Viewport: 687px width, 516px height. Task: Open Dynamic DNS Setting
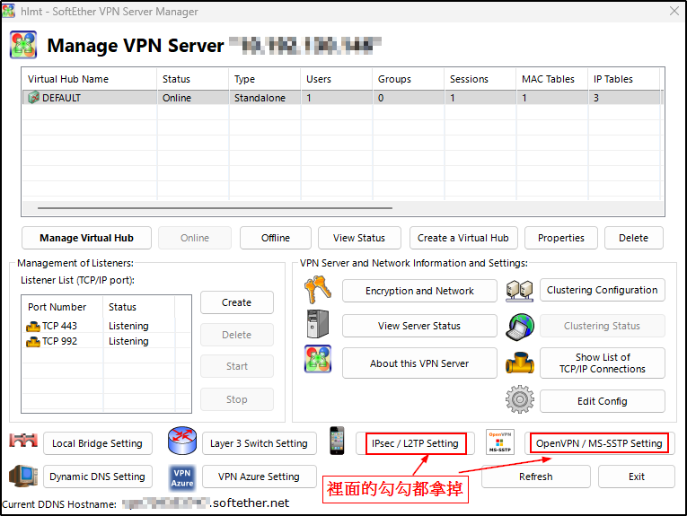pyautogui.click(x=98, y=477)
